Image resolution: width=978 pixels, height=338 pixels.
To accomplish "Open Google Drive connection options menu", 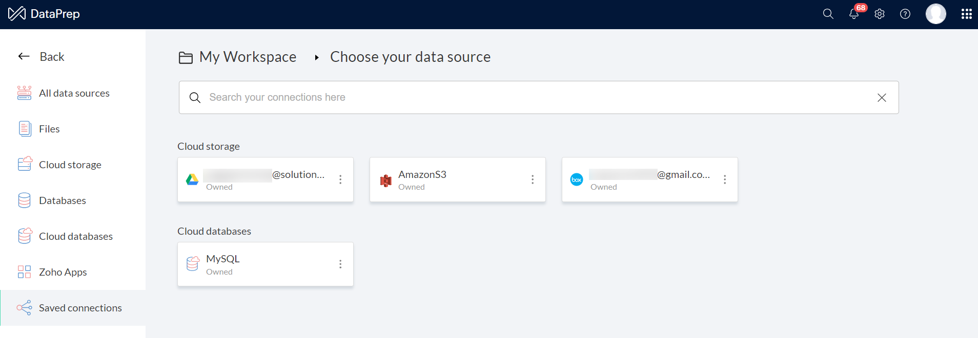I will [x=340, y=179].
